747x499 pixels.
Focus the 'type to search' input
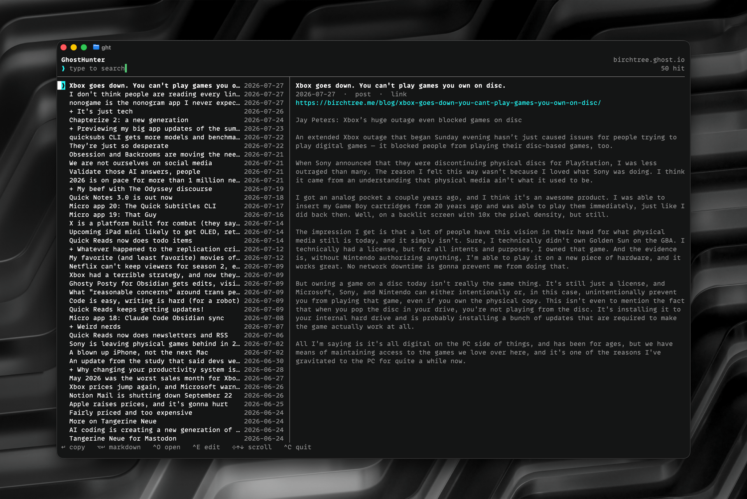point(97,69)
